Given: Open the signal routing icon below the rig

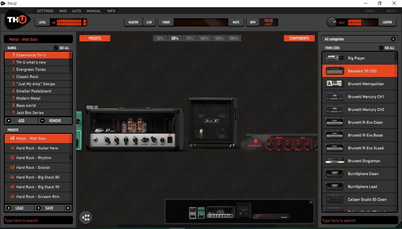Looking at the screenshot, I should pos(86,218).
